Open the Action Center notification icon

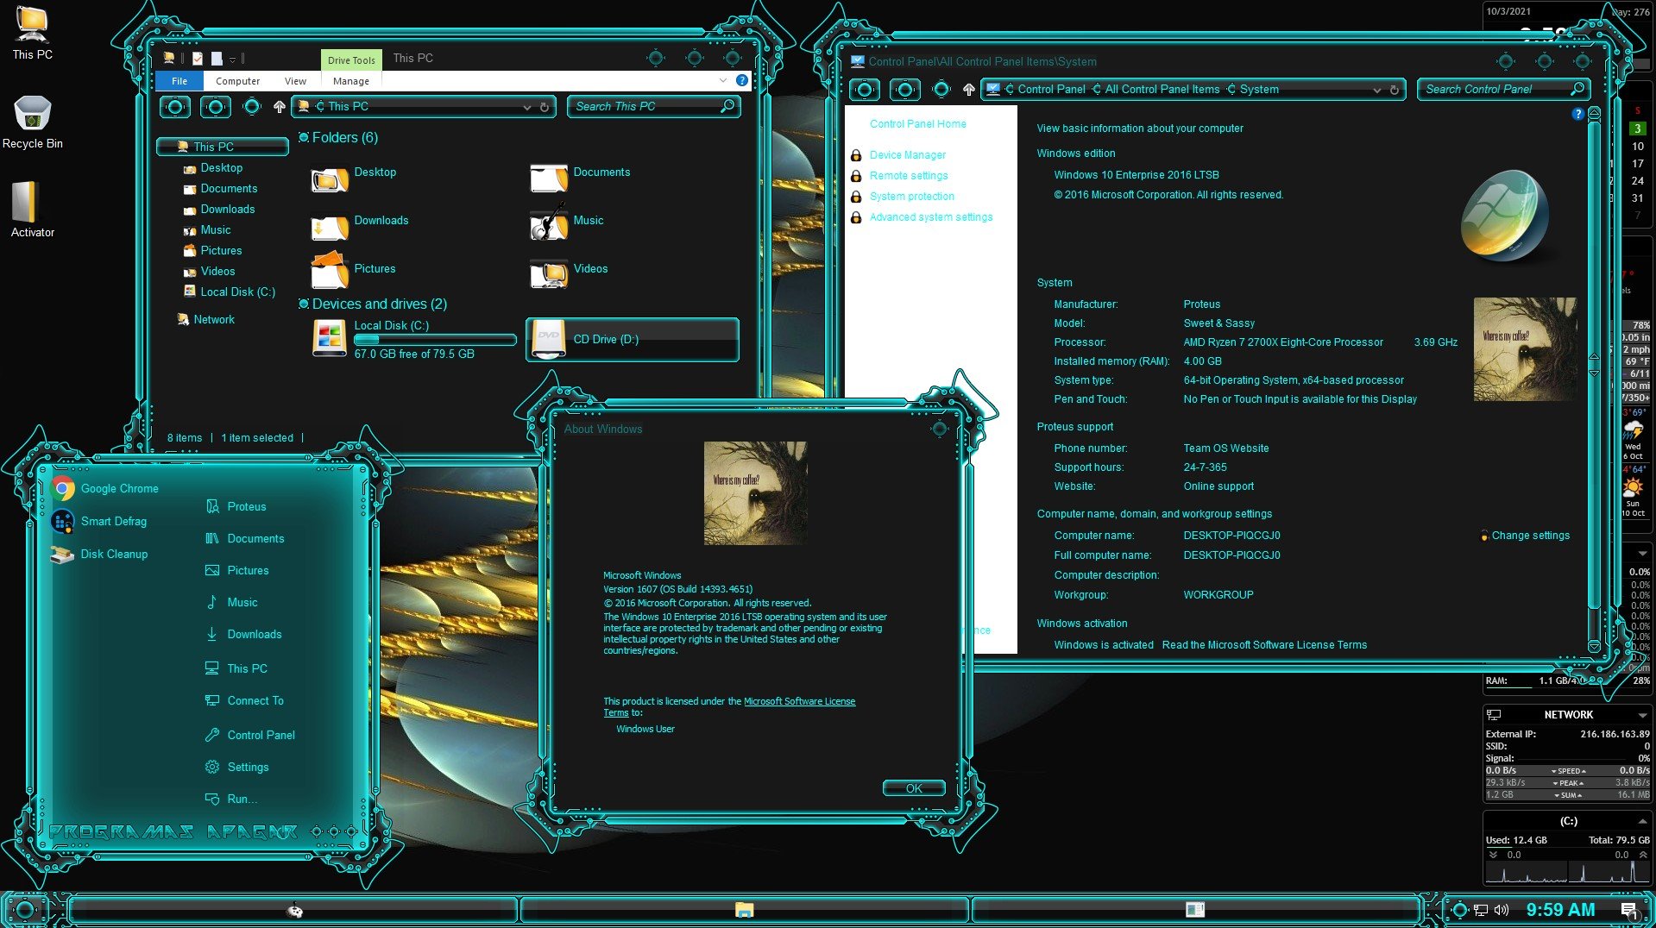1628,910
